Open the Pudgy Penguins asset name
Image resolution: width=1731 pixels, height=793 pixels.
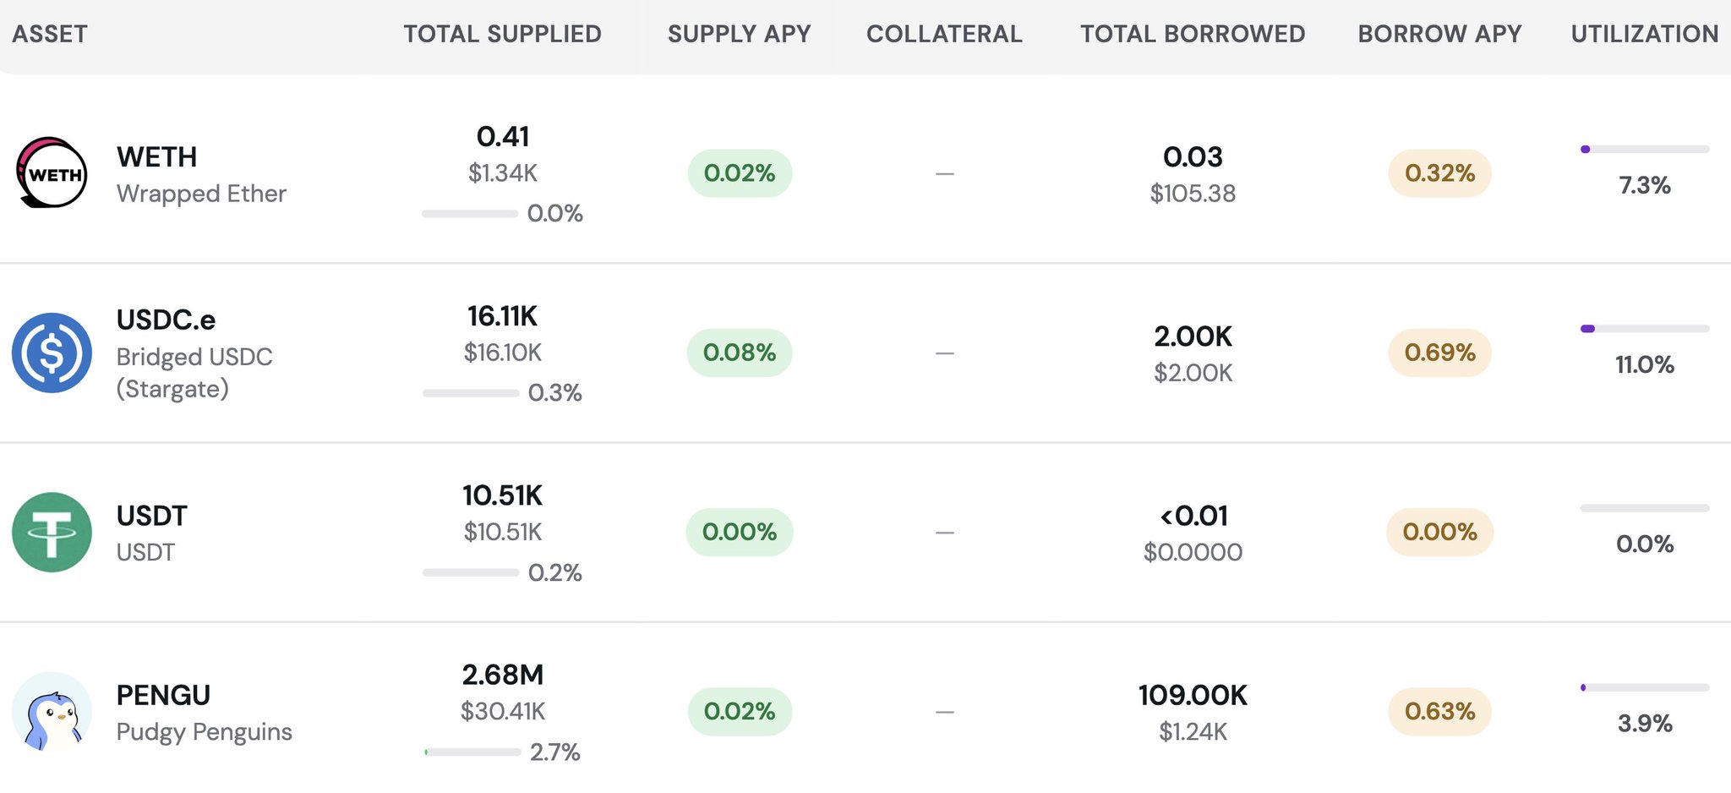point(204,732)
